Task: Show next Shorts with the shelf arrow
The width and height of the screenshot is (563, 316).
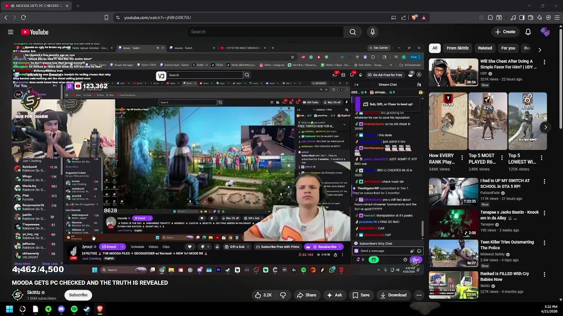Action: (x=545, y=127)
